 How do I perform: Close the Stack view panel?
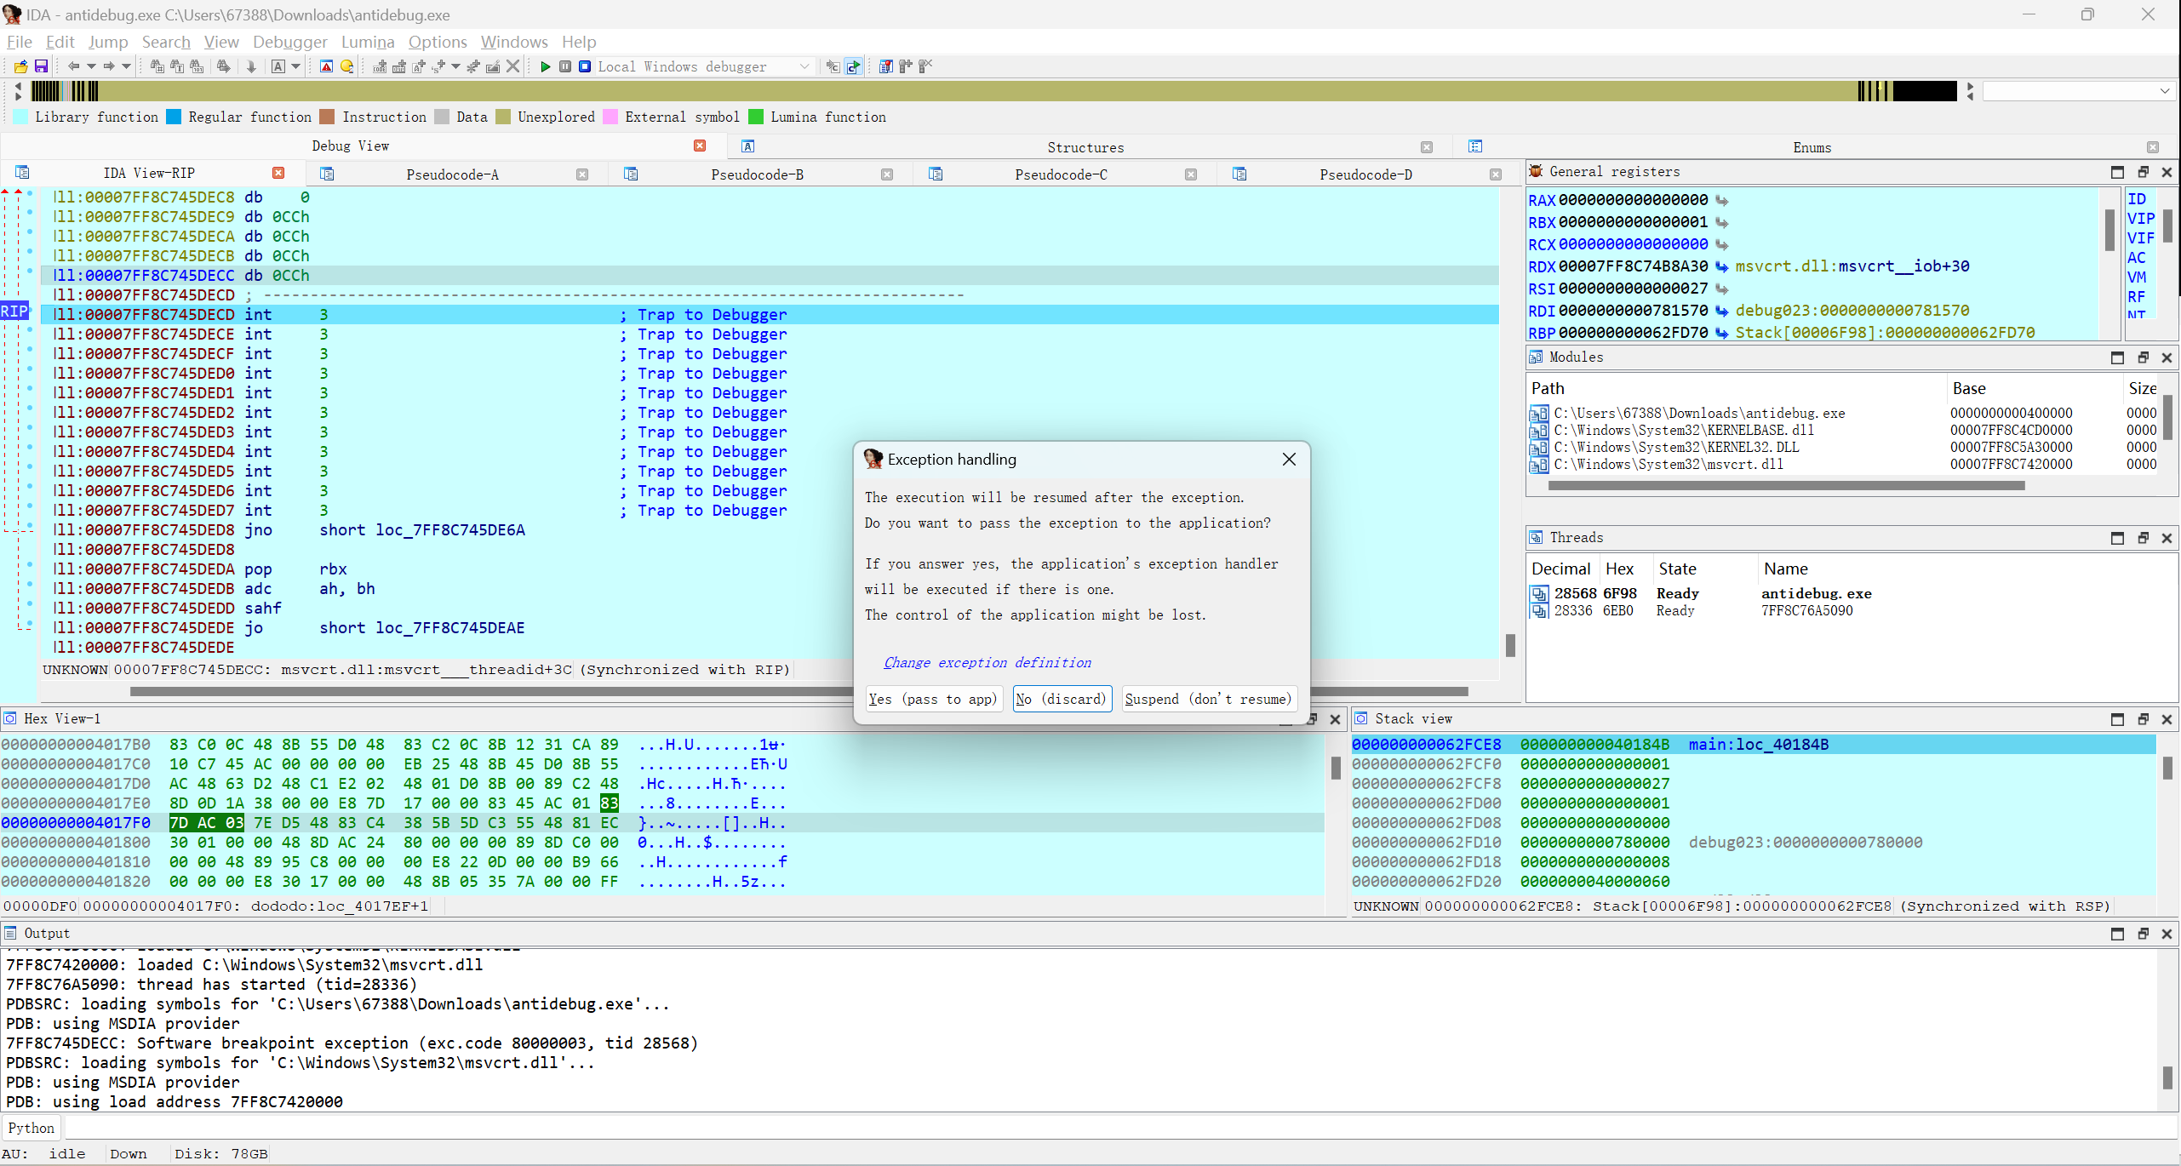[x=2167, y=719]
